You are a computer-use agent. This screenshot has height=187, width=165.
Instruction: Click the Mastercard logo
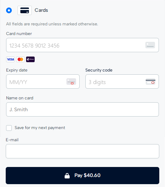pos(20,59)
